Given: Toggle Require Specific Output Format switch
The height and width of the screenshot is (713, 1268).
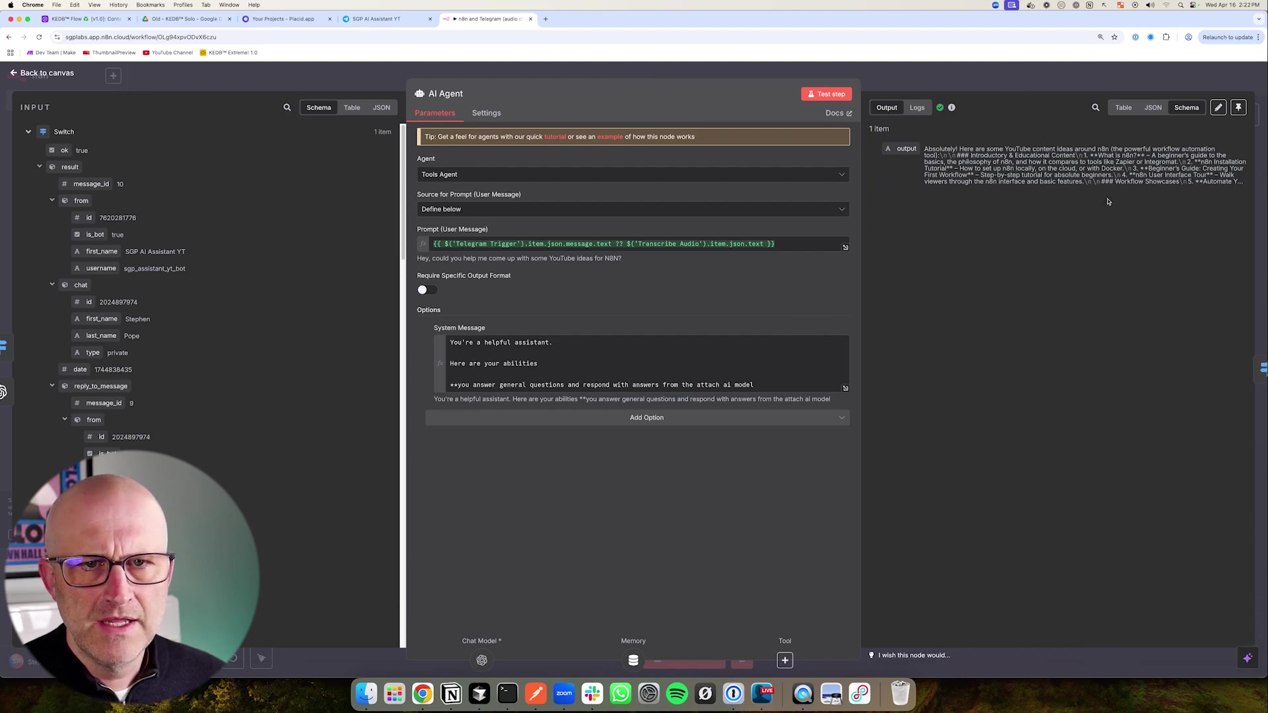Looking at the screenshot, I should tap(427, 290).
